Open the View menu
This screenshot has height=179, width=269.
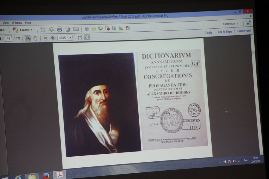pos(6,23)
